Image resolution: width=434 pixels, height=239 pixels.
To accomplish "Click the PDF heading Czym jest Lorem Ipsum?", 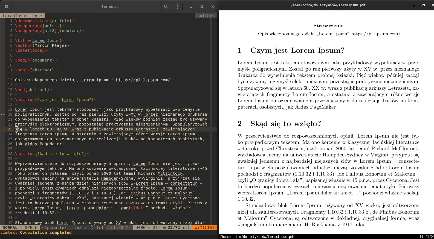I will coord(297,50).
